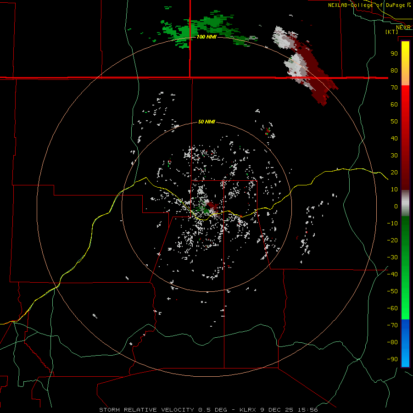Click the KLRX radar site identifier in the footer

coord(248,410)
